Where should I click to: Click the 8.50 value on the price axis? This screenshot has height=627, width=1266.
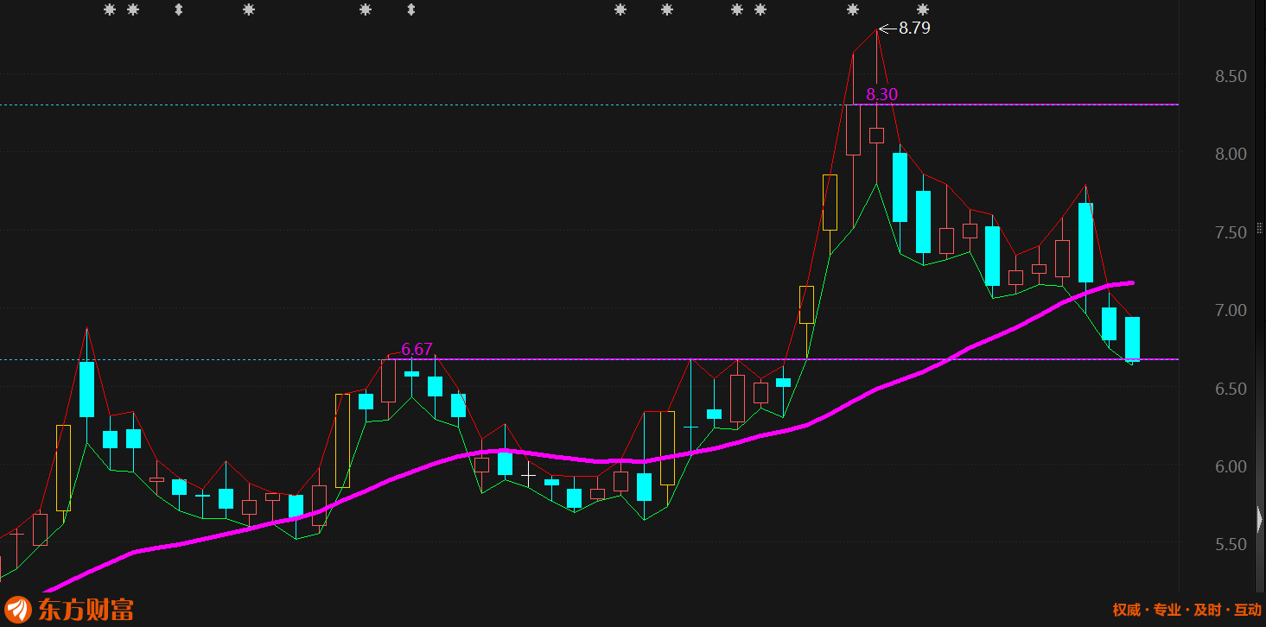click(1231, 77)
